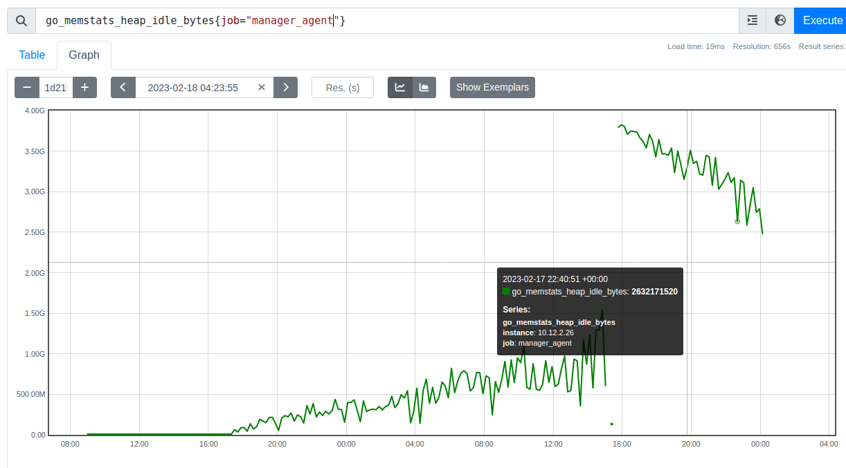Decrease the graph range with minus icon

[x=26, y=87]
